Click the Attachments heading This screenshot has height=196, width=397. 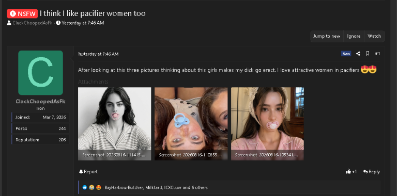(x=93, y=82)
